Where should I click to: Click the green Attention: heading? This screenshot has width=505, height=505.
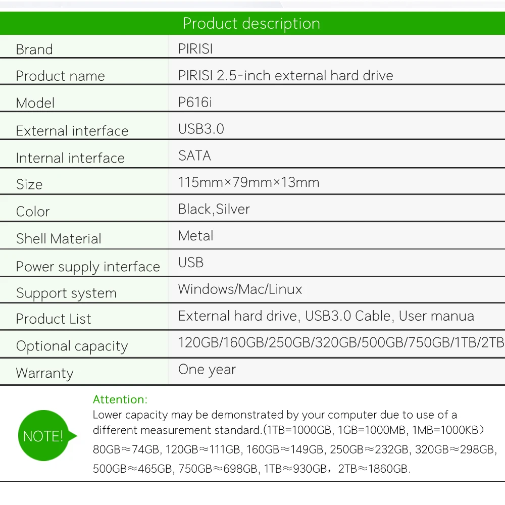(120, 399)
